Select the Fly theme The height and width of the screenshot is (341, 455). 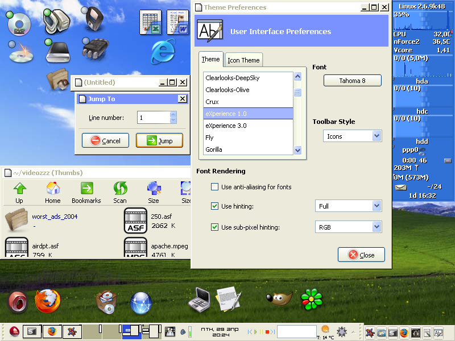pos(248,138)
